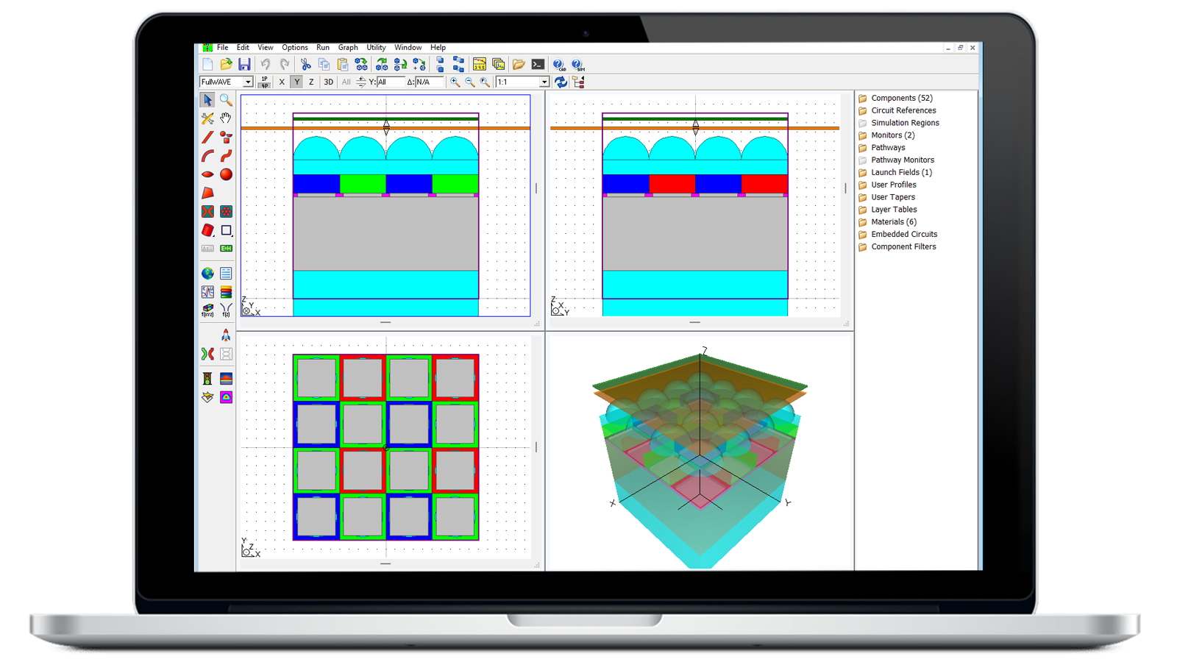The width and height of the screenshot is (1177, 662).
Task: Switch to 3D view mode
Action: pos(328,82)
